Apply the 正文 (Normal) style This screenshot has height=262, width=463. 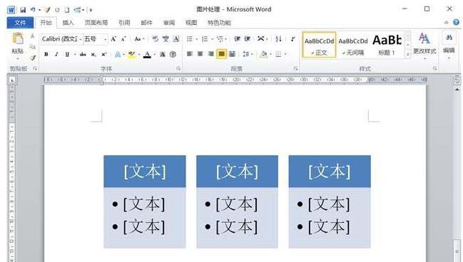pyautogui.click(x=319, y=45)
